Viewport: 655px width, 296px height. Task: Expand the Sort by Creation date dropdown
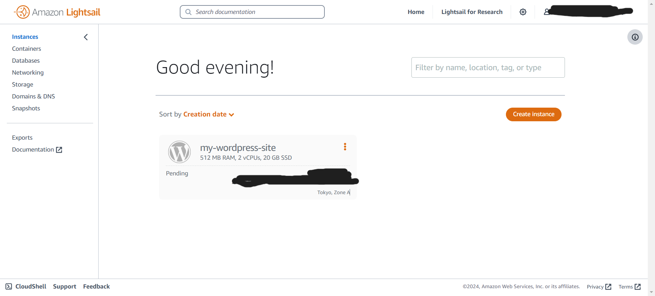tap(209, 114)
